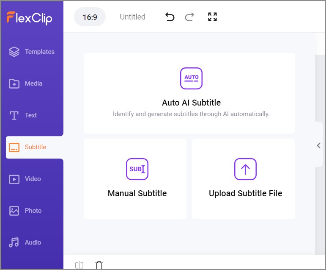Open the Media panel
This screenshot has width=326, height=270.
[26, 84]
